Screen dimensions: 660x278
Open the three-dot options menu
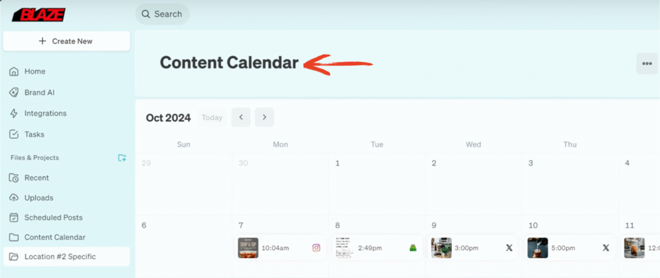(647, 64)
